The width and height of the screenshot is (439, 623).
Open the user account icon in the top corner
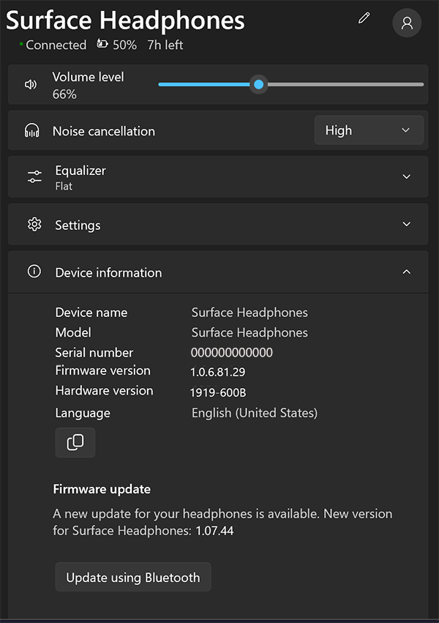tap(406, 23)
